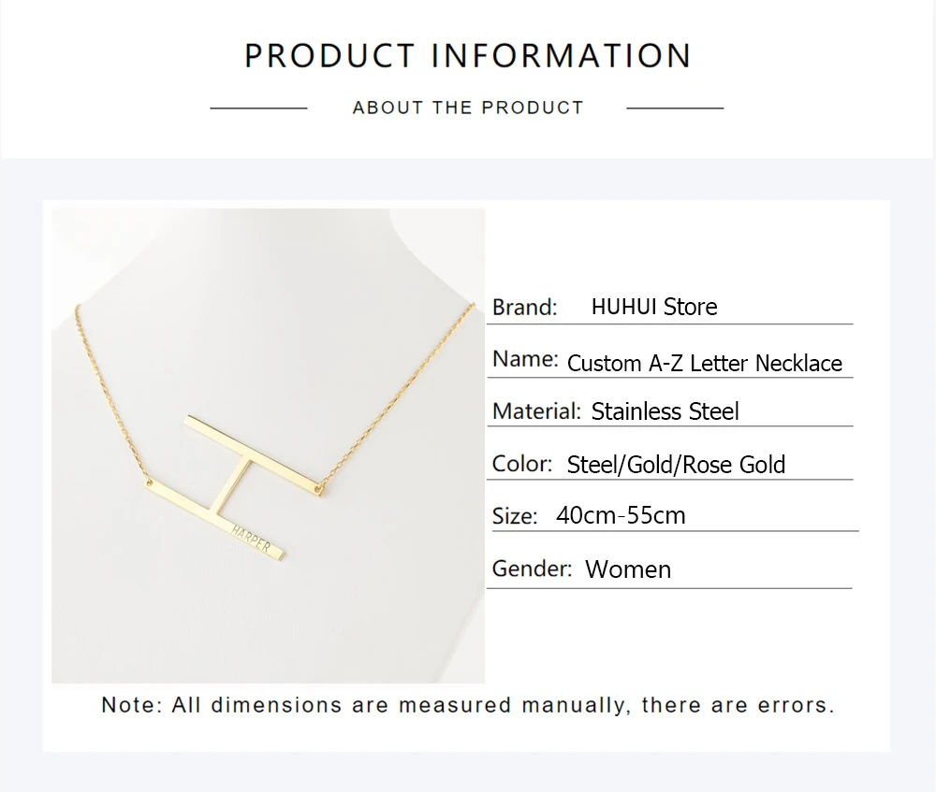
Task: Click the Color label
Action: (x=522, y=464)
